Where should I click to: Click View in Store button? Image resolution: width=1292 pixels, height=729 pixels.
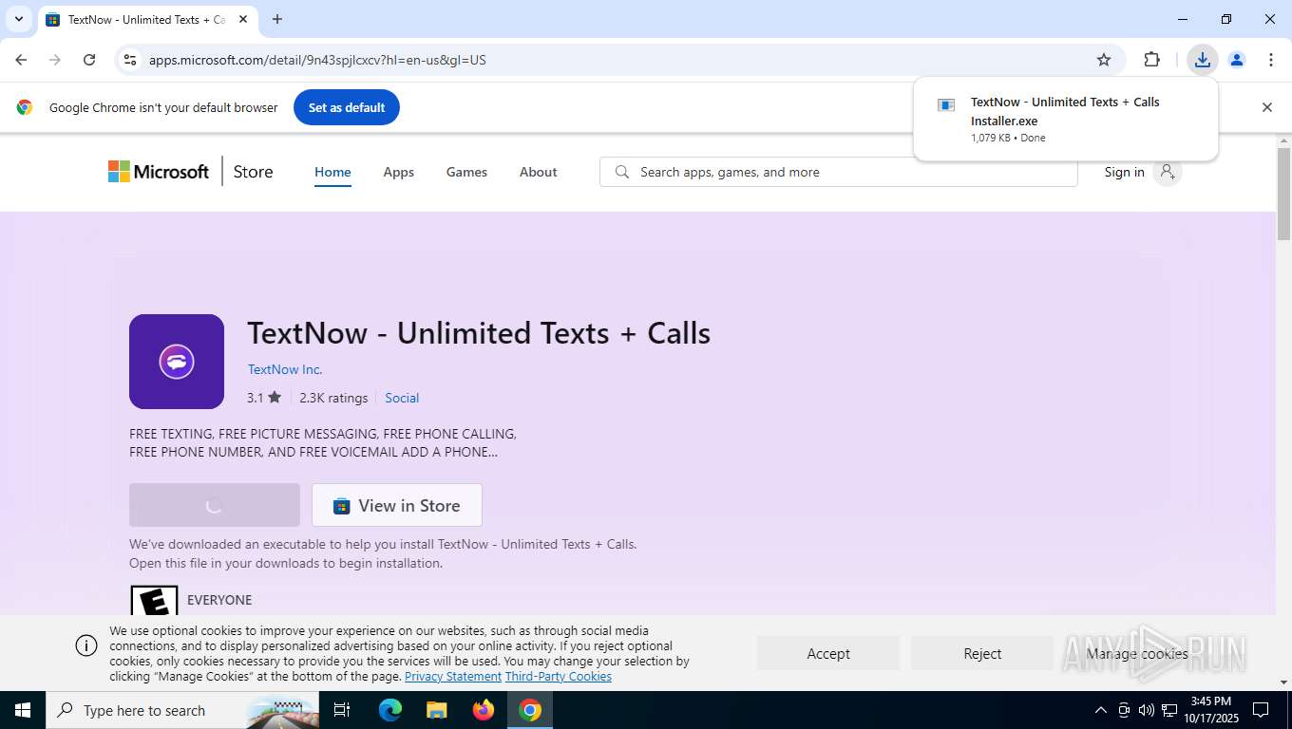click(397, 505)
